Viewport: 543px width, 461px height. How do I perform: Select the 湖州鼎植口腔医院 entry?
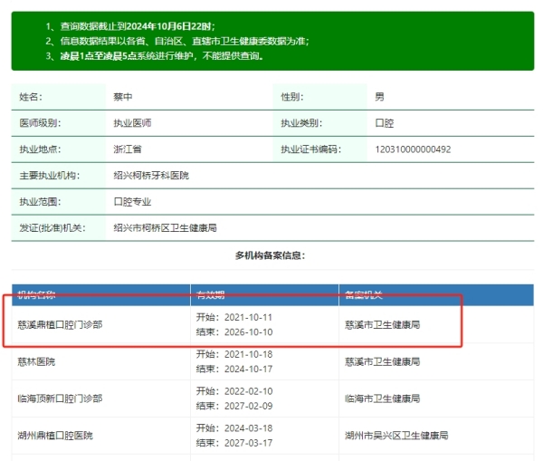[56, 436]
